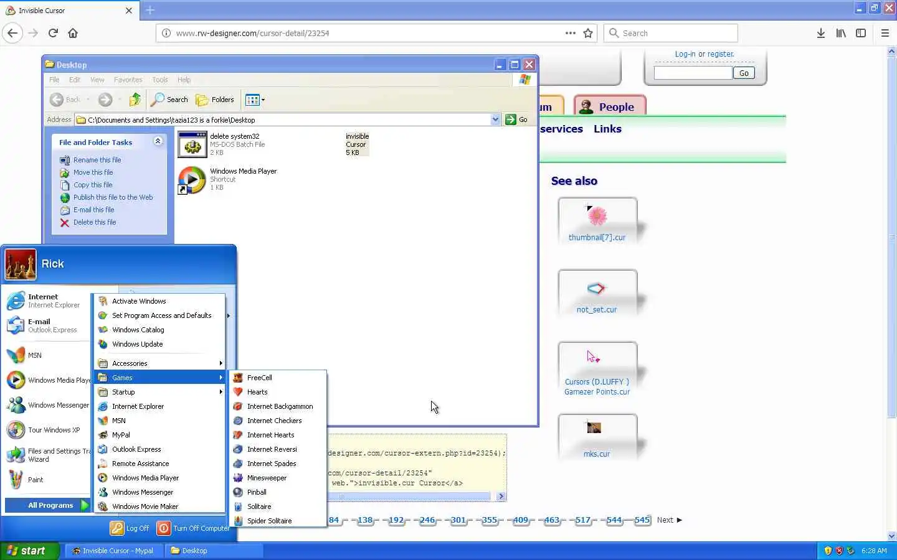Click the Go button beside address bar
897x560 pixels.
516,119
